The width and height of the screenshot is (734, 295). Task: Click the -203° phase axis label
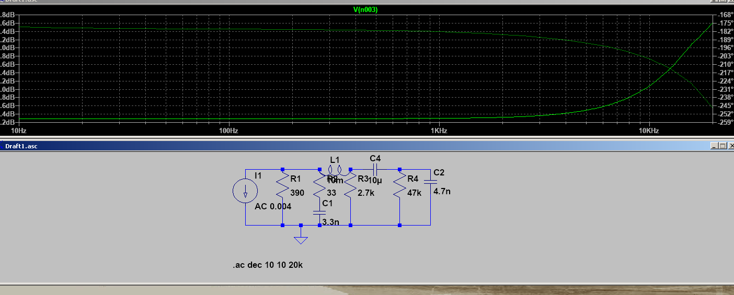pyautogui.click(x=724, y=56)
